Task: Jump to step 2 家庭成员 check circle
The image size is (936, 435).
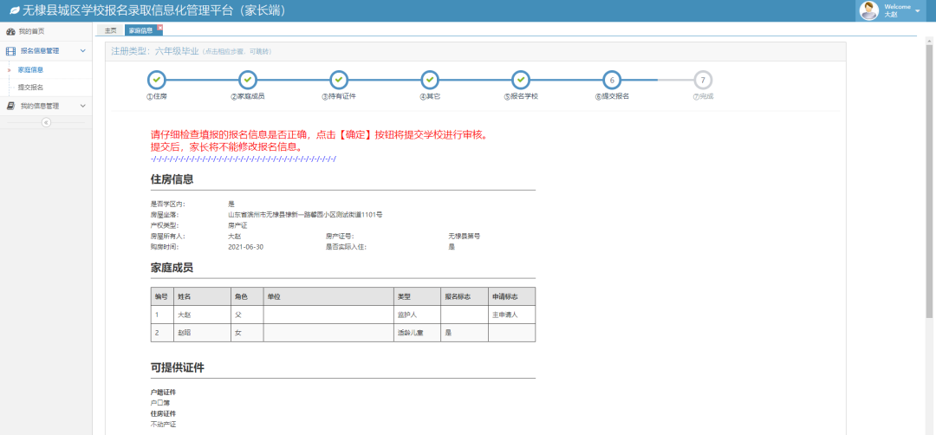Action: pyautogui.click(x=247, y=80)
